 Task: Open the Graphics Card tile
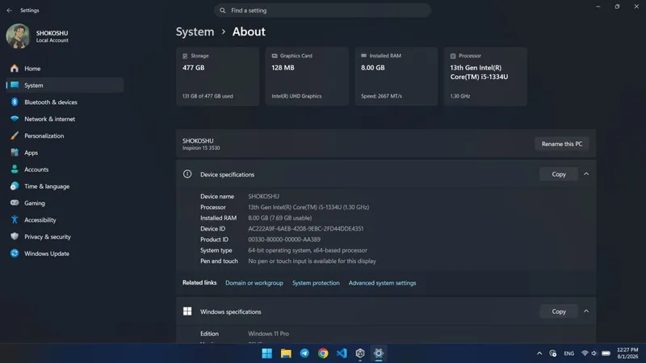pyautogui.click(x=307, y=76)
